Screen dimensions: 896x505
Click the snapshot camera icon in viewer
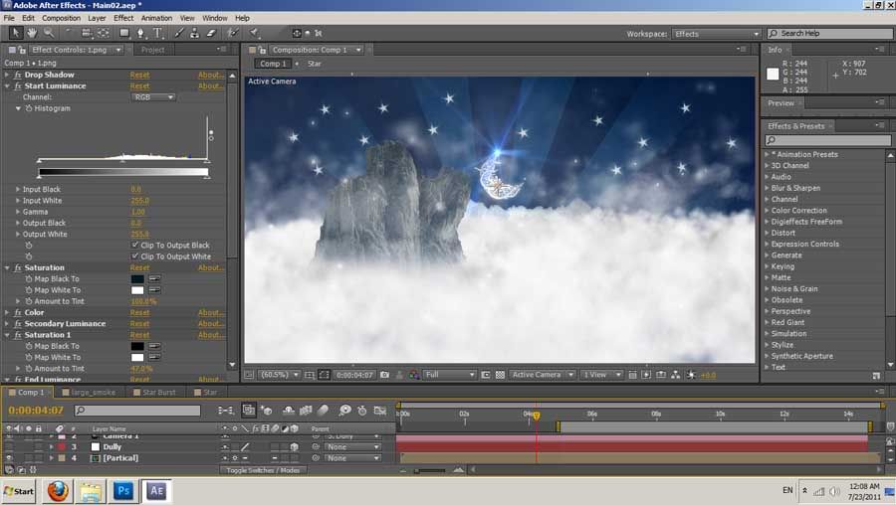(384, 375)
